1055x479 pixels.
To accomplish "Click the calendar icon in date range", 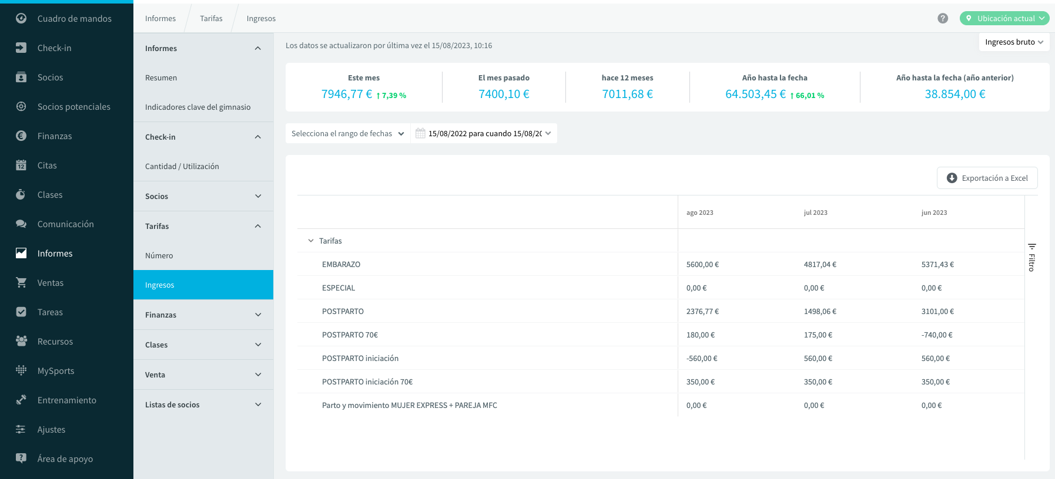I will click(x=420, y=133).
